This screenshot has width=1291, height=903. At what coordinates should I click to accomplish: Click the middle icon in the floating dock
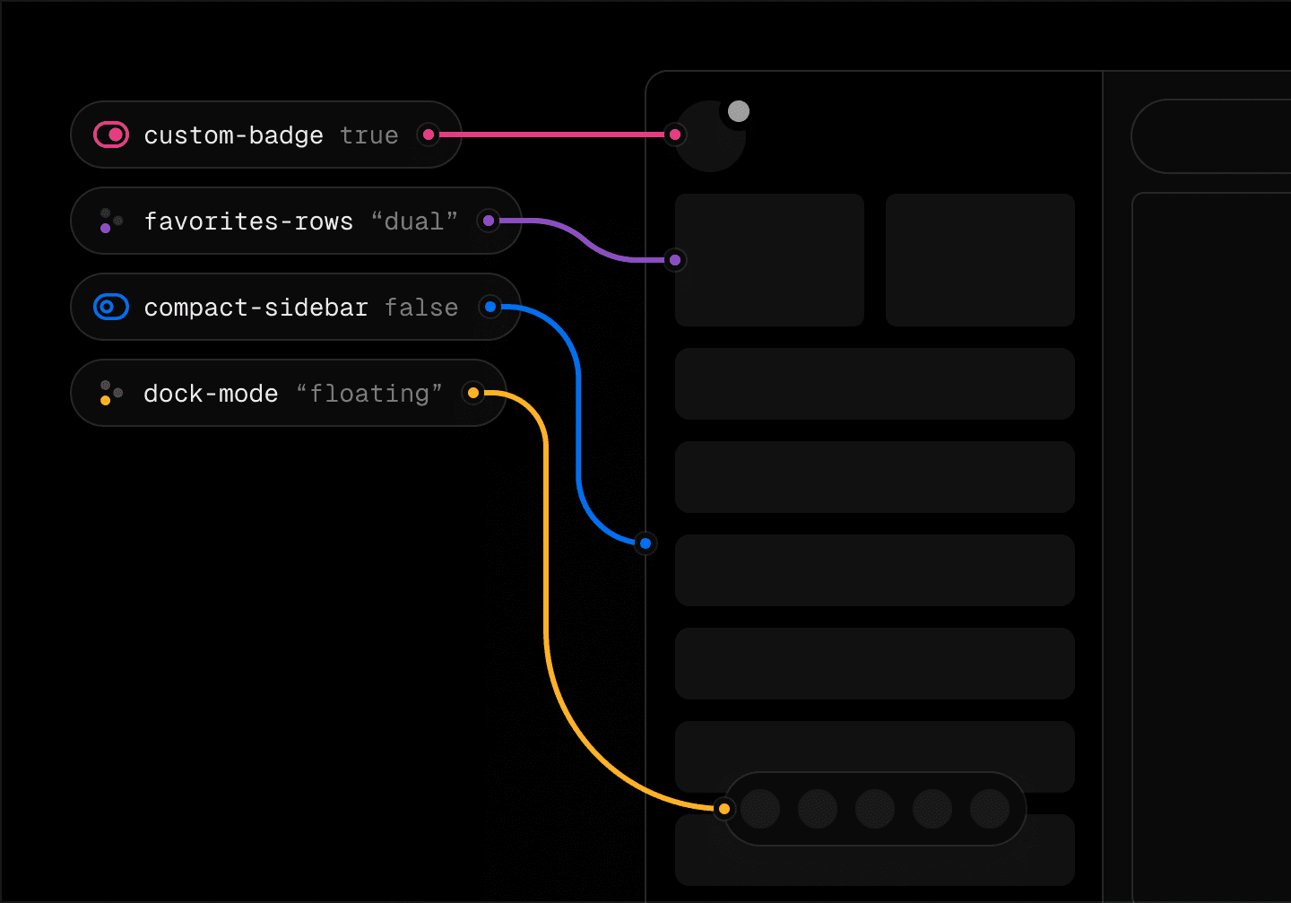[x=875, y=809]
